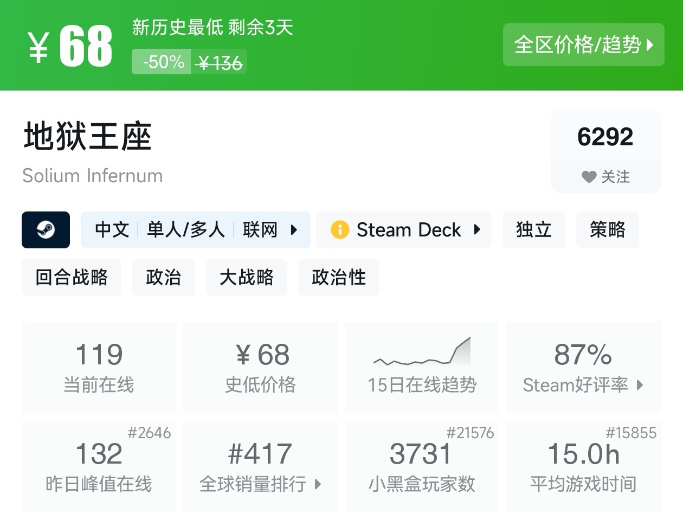Click the 当前在线 119 stat card
Screen dimensions: 683x520
99,367
